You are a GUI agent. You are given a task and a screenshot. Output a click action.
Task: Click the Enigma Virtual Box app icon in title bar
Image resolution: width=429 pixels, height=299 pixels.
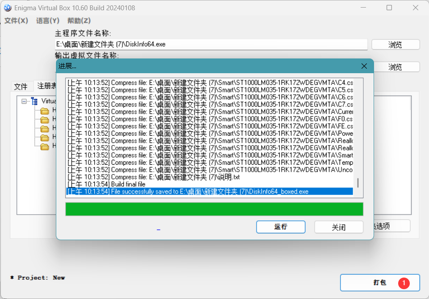pos(8,8)
